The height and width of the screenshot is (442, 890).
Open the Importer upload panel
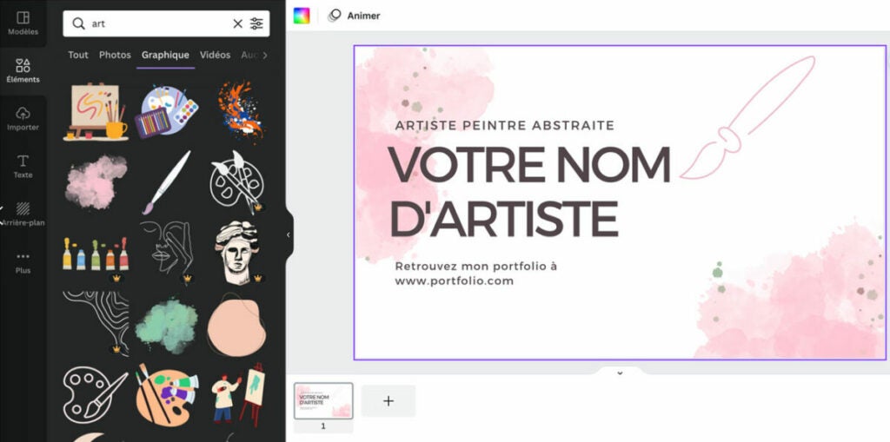[23, 119]
